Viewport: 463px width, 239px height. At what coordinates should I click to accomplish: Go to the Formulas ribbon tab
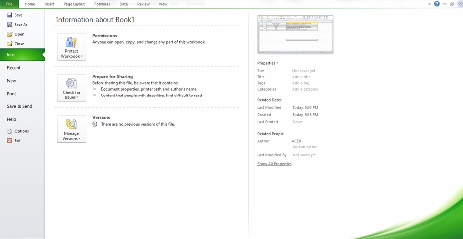[102, 4]
